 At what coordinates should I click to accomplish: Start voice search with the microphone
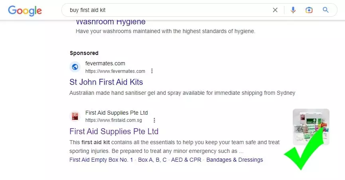click(293, 10)
